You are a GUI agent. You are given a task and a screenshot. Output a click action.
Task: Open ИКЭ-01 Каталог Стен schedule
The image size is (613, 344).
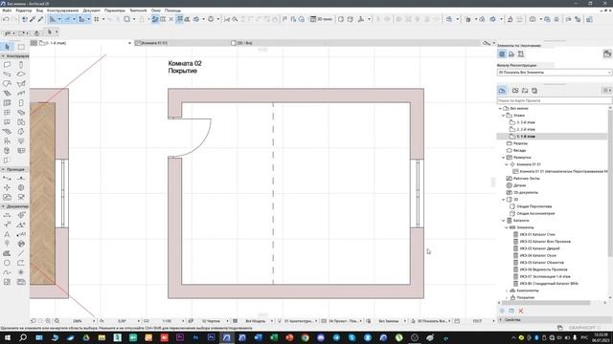pyautogui.click(x=536, y=234)
